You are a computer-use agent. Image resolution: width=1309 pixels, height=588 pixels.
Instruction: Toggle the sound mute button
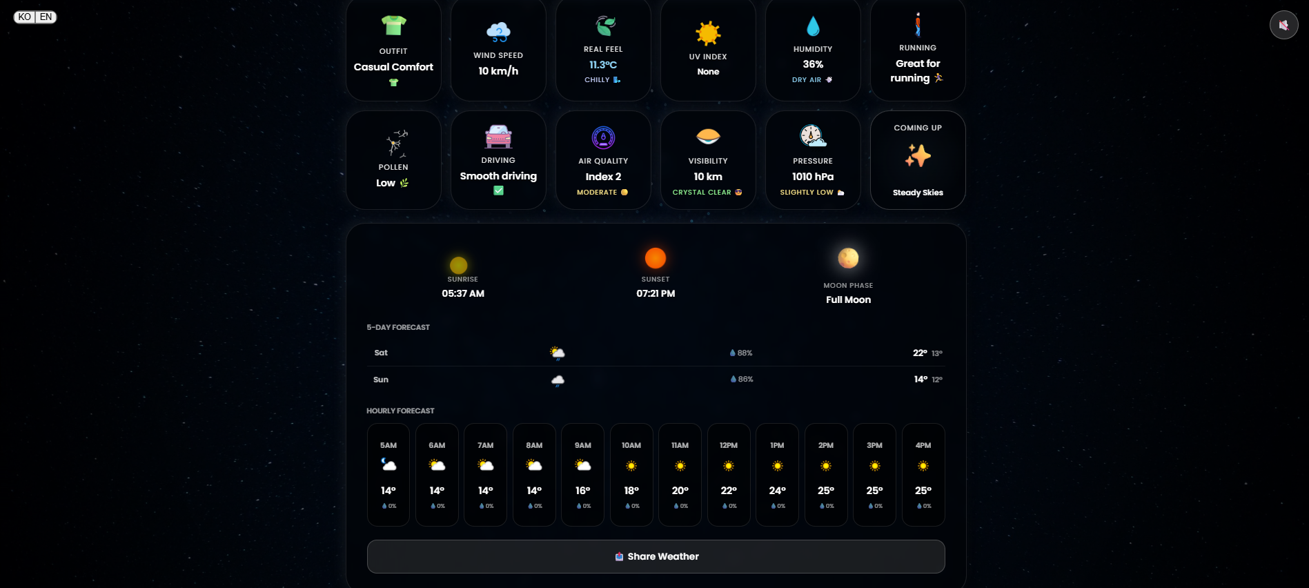[1283, 25]
